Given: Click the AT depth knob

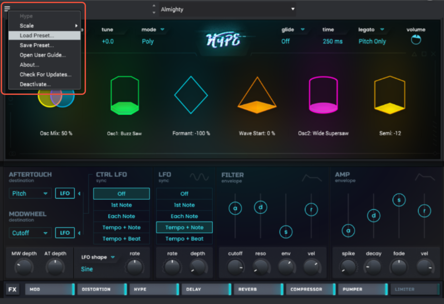Looking at the screenshot, I should [x=55, y=267].
